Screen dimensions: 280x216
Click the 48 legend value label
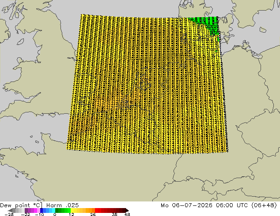[127, 214]
